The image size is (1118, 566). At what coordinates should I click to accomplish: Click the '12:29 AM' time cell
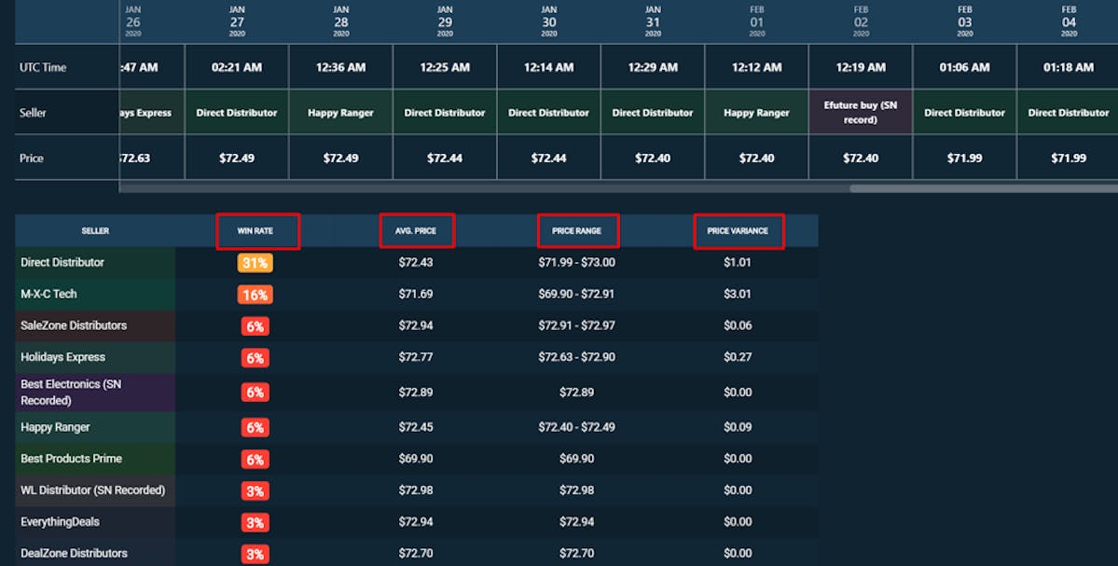click(653, 68)
